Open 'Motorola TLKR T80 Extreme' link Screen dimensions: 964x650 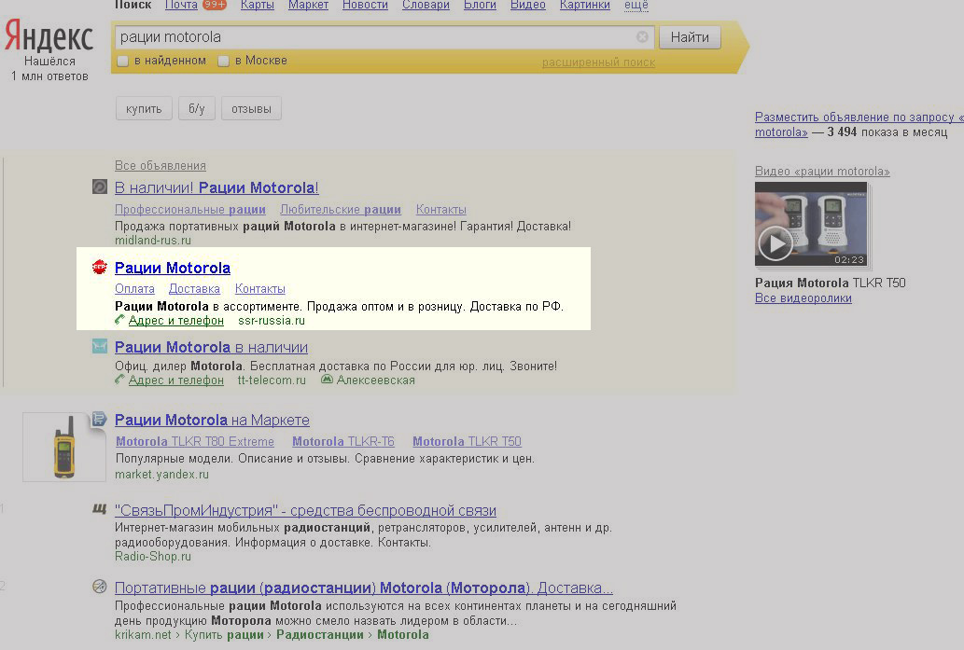point(195,441)
